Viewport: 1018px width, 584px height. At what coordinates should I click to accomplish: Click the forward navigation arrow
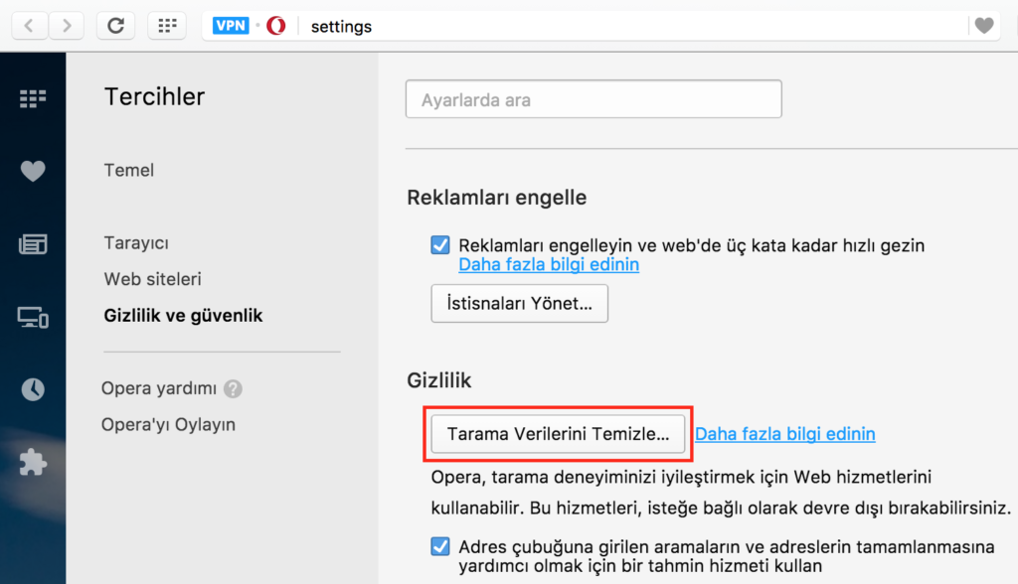67,26
